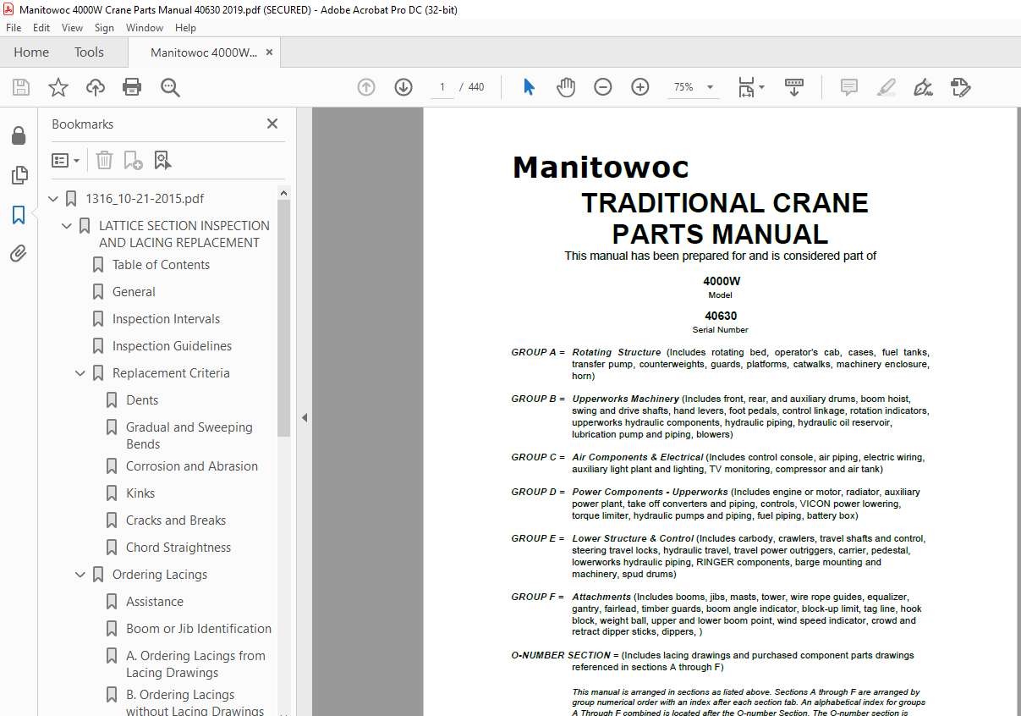This screenshot has width=1021, height=716.
Task: Jump to Dents bookmark
Action: tap(142, 400)
